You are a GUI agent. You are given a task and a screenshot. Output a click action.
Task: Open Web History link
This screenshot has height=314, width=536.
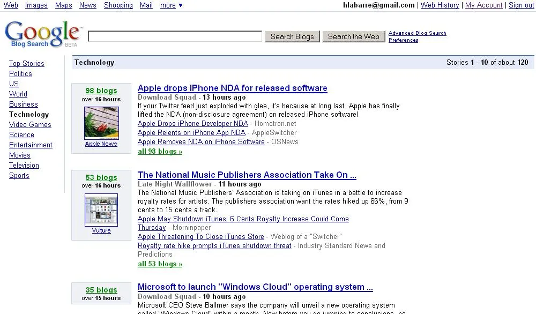pos(440,5)
